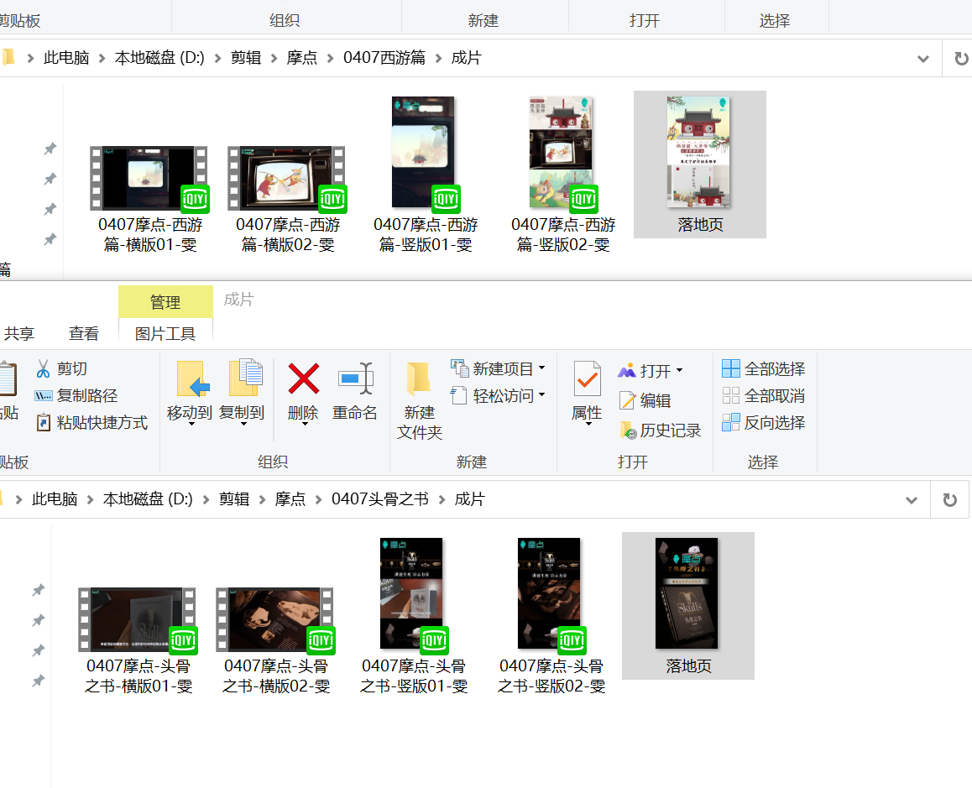Screen dimensions: 972x788
Task: Click the Copy path (复制路径) icon
Action: click(43, 395)
